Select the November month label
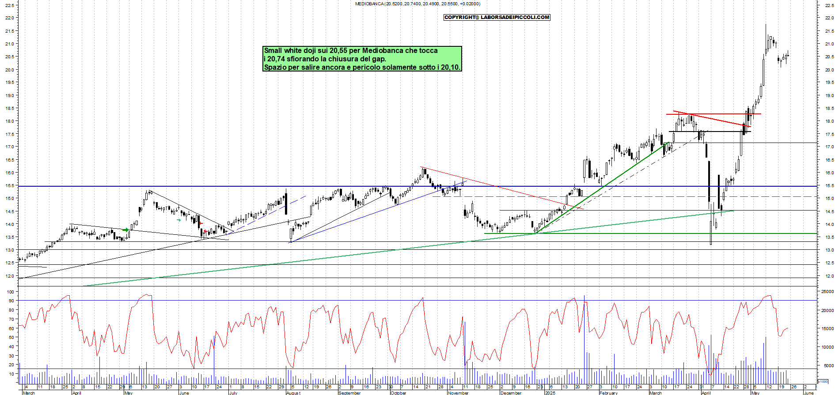835x395 pixels. 458,393
